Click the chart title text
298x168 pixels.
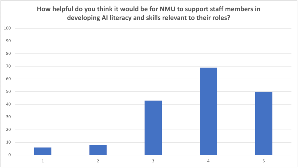(149, 13)
